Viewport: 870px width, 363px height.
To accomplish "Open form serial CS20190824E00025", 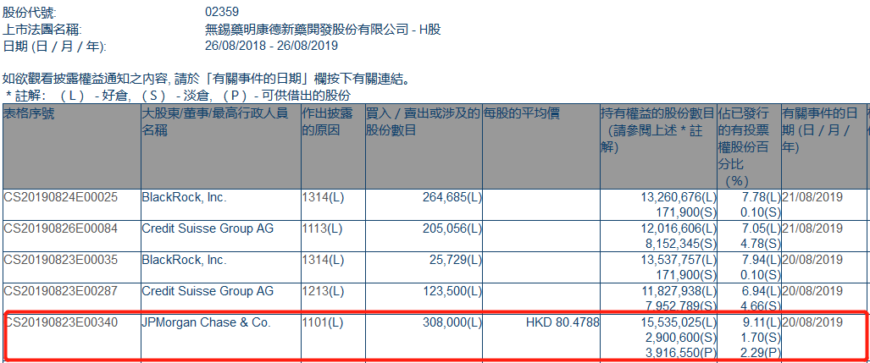I will pyautogui.click(x=60, y=197).
